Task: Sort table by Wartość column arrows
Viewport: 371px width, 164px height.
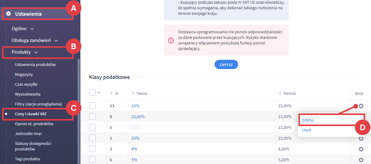Action: (x=280, y=93)
